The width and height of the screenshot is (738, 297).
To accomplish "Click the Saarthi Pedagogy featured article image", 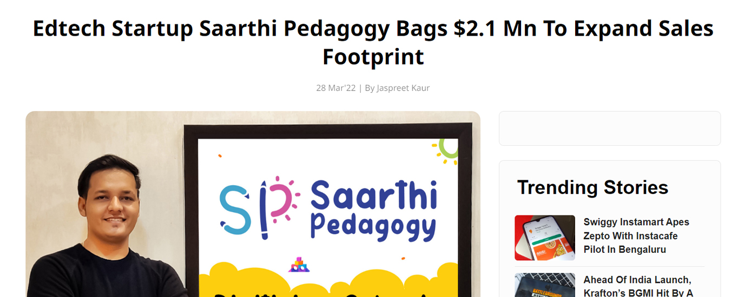I will [253, 204].
